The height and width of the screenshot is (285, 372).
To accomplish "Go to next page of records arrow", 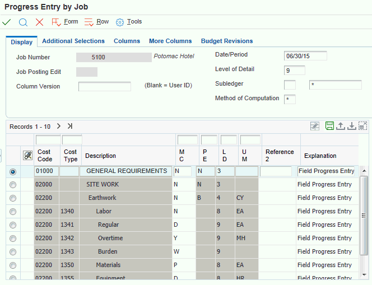I will pyautogui.click(x=59, y=126).
